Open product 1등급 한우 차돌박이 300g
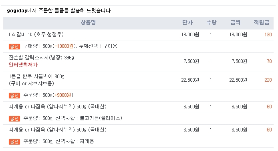This screenshot has width=278, height=151. [36, 76]
